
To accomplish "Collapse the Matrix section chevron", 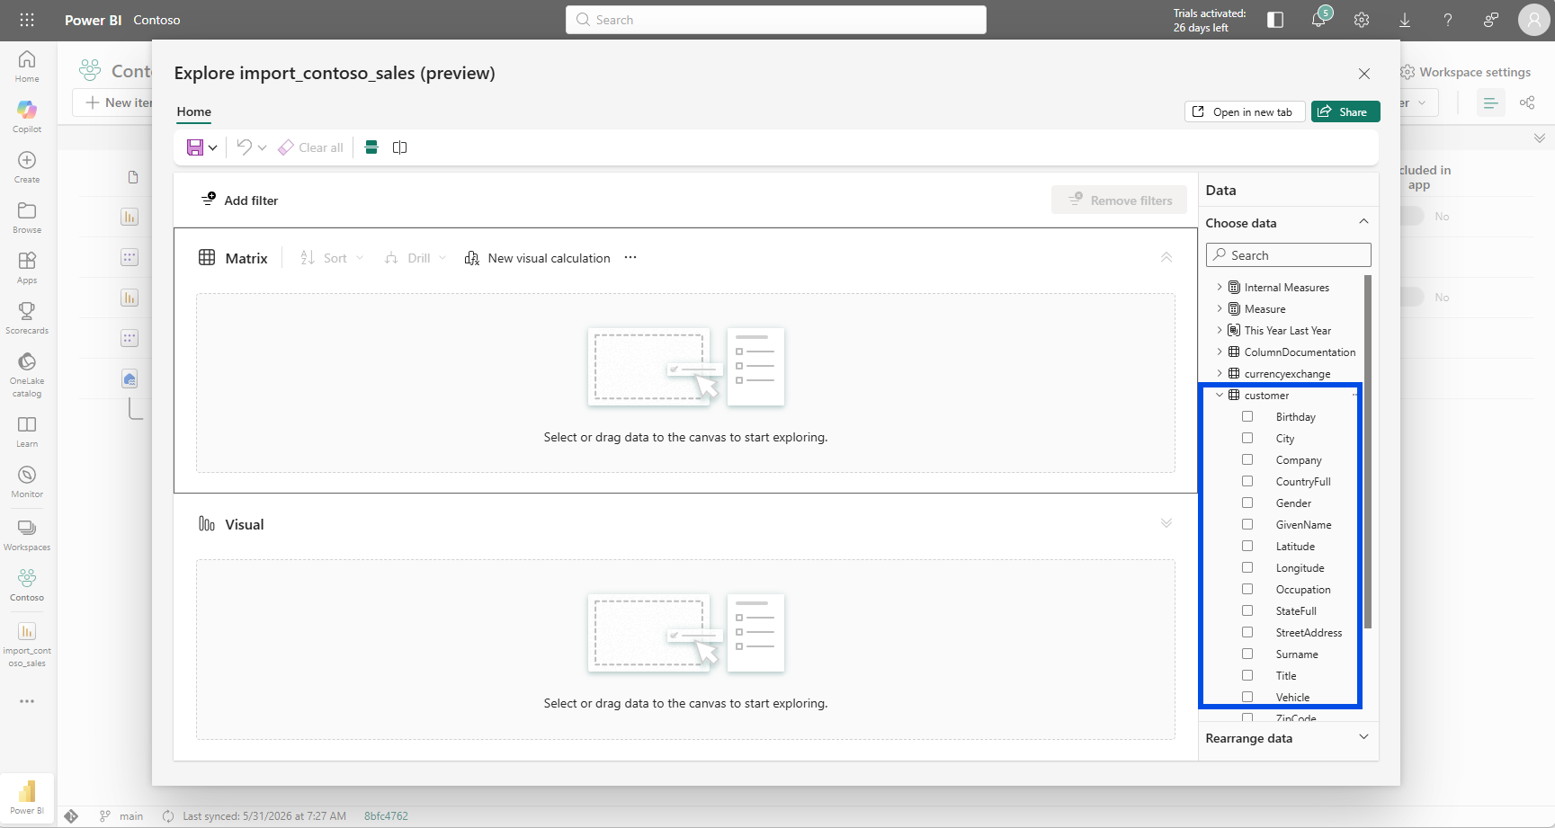I will point(1166,257).
